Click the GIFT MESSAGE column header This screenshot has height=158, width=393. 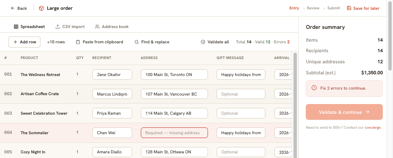[230, 58]
